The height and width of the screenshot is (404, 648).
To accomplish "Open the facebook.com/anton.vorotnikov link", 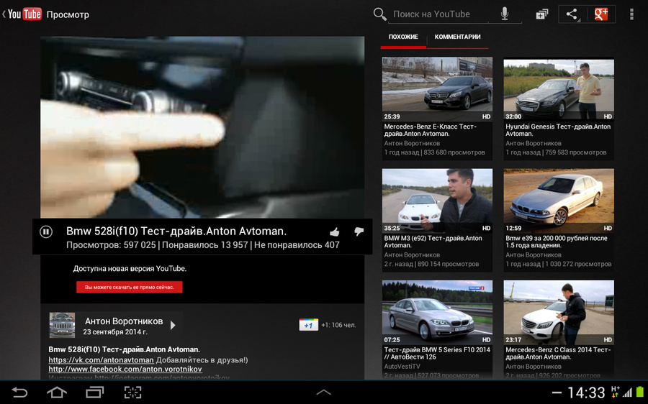I will point(125,369).
